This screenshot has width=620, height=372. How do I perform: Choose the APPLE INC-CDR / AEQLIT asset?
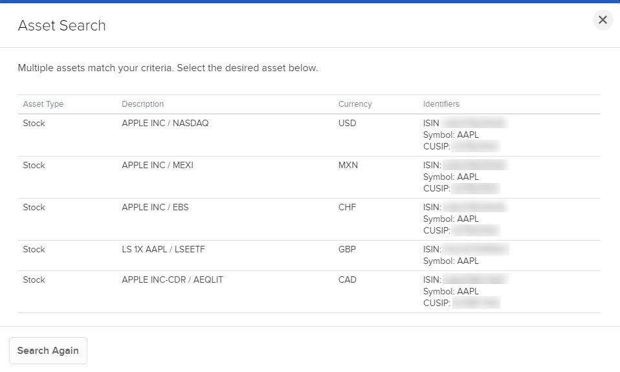172,279
